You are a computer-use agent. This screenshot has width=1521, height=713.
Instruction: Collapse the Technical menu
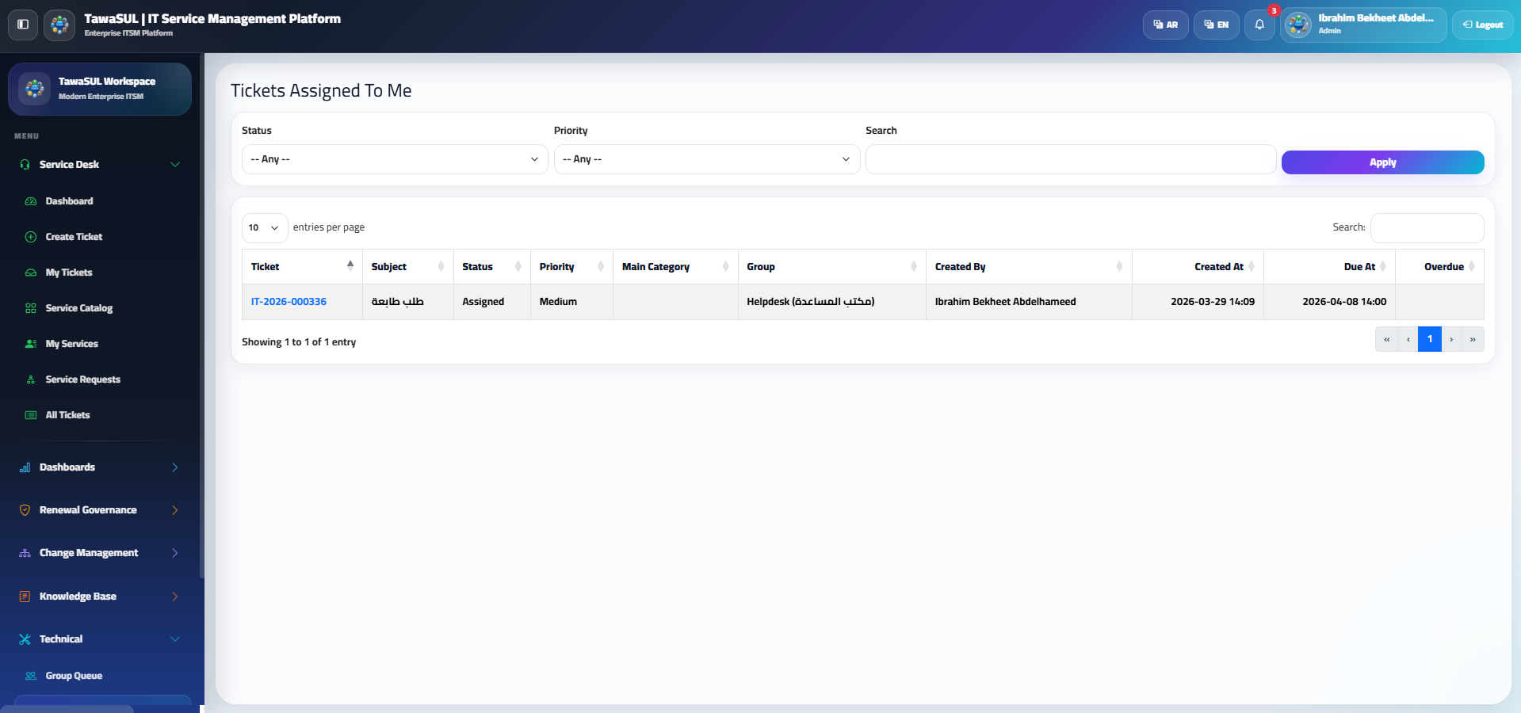tap(175, 639)
